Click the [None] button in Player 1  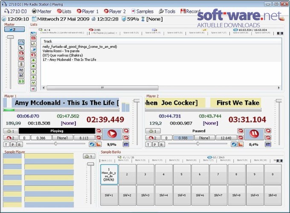pos(62,138)
